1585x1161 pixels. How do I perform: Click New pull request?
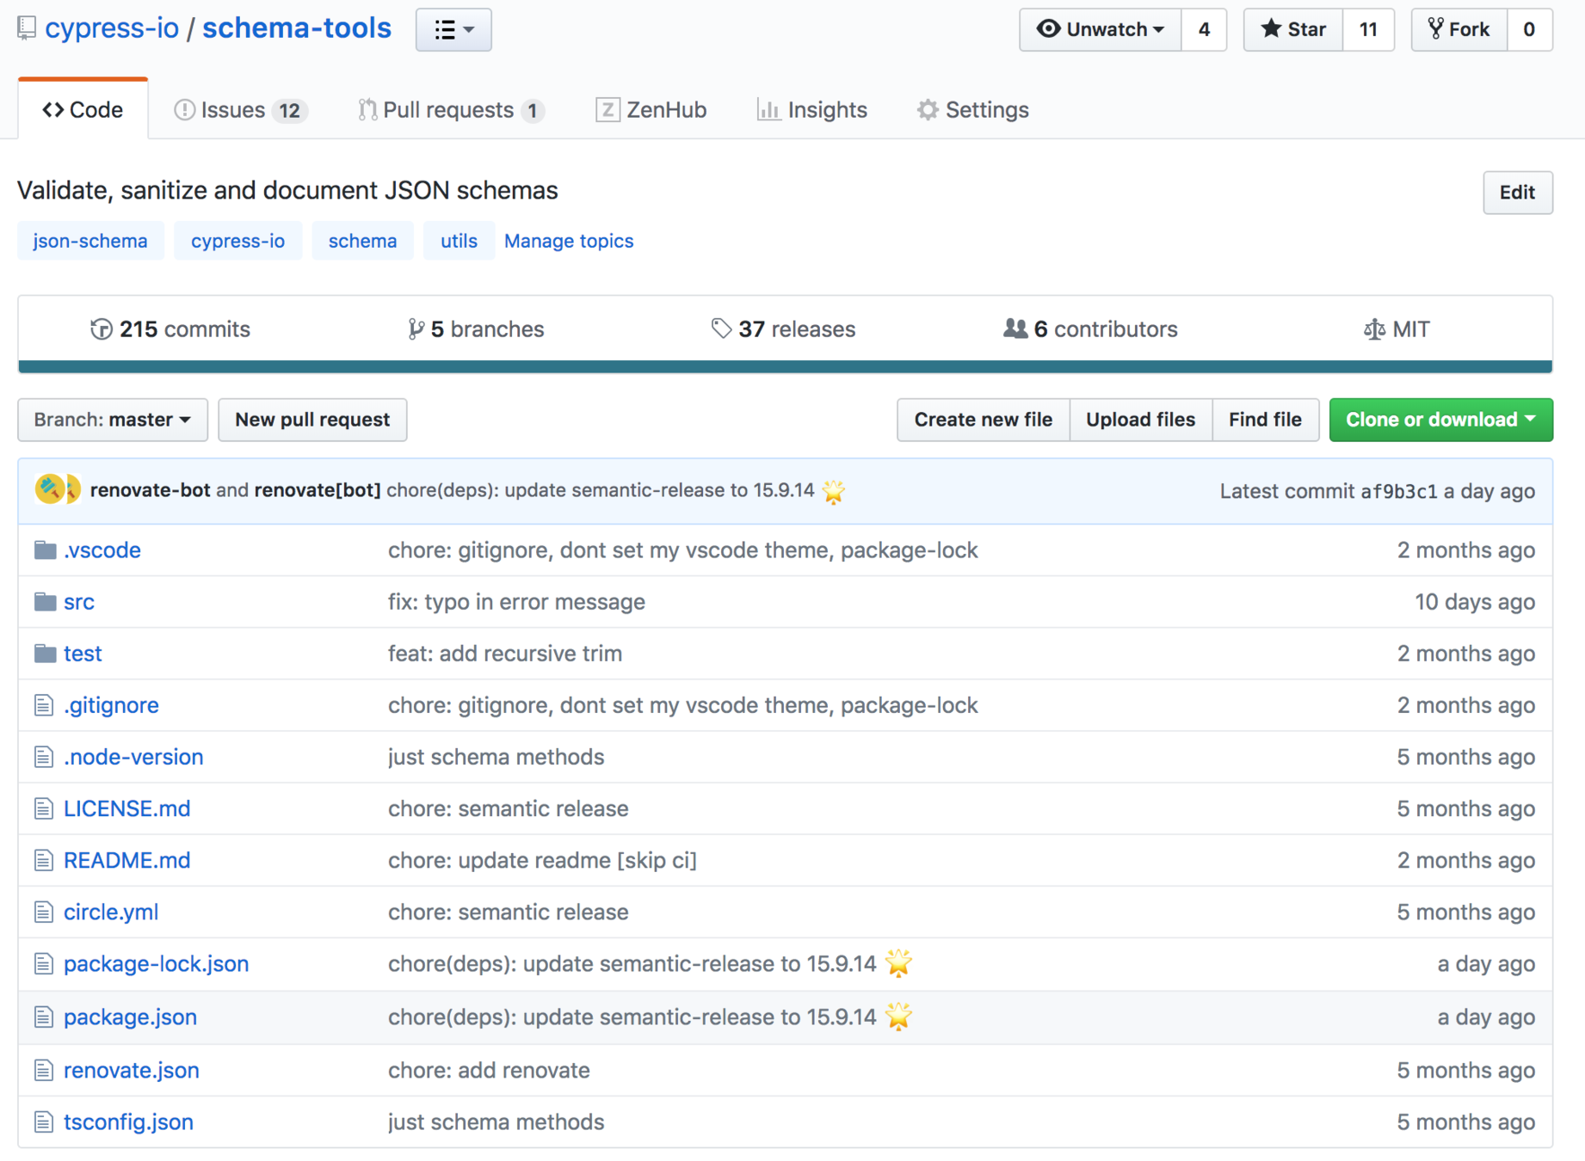point(312,420)
